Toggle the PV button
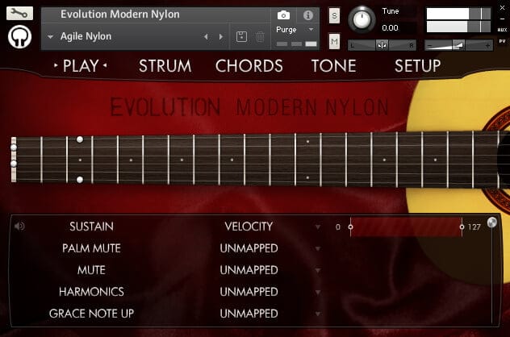 point(502,41)
